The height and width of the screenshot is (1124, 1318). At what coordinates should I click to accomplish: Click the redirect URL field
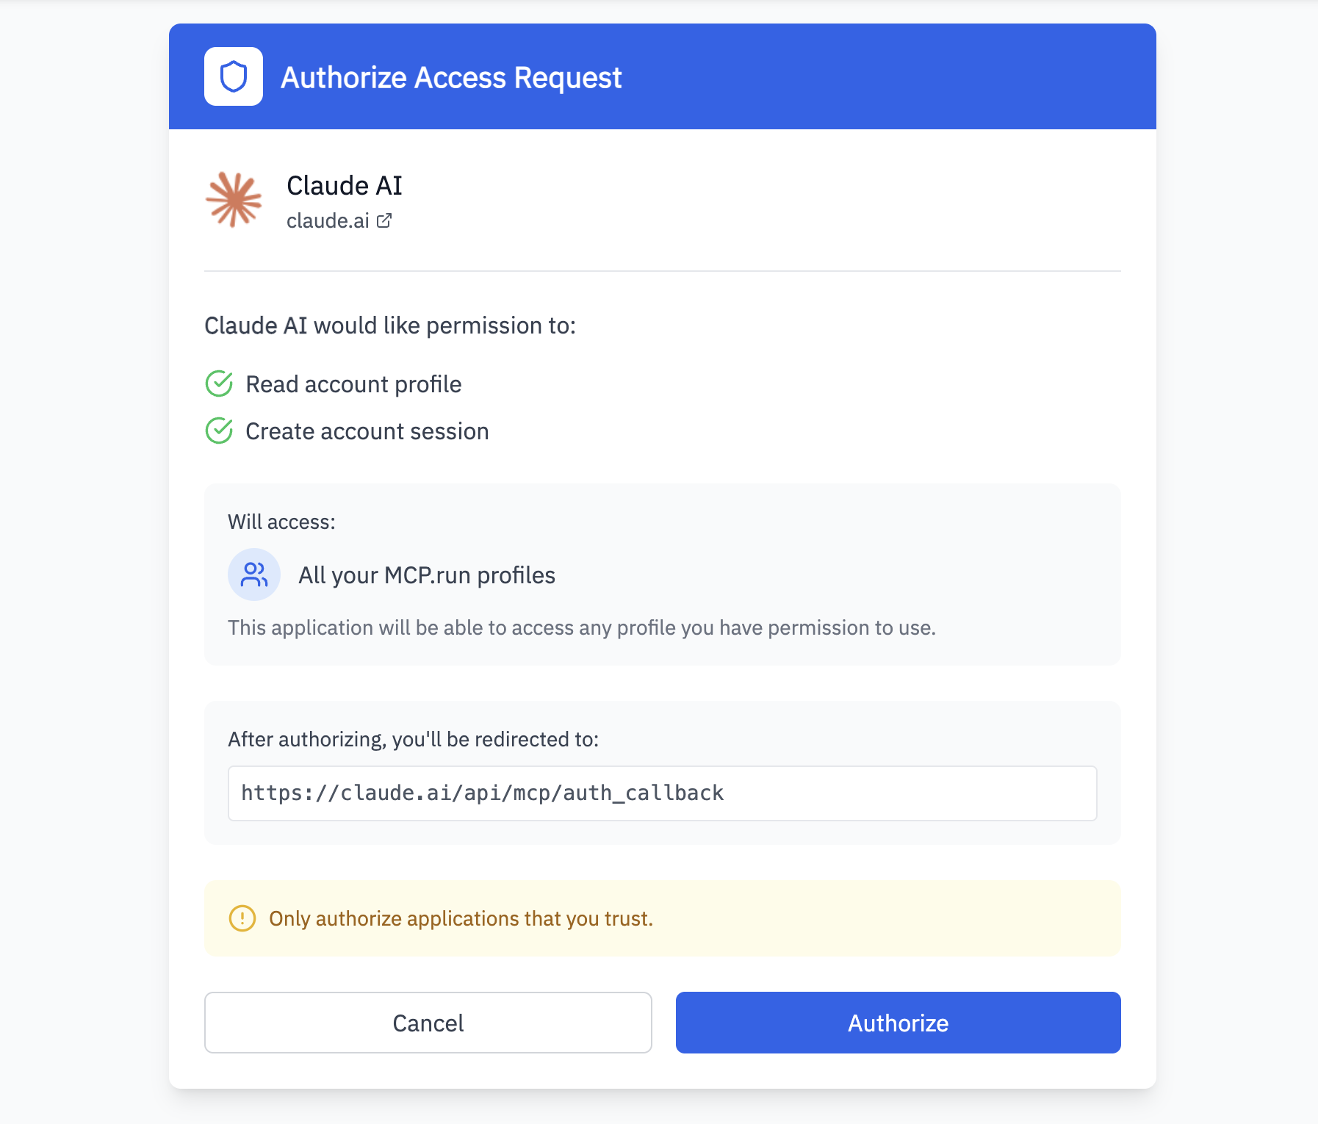click(662, 793)
